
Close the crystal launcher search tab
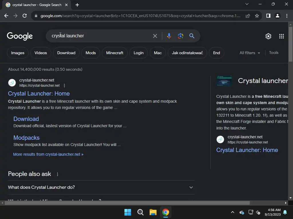pyautogui.click(x=66, y=5)
